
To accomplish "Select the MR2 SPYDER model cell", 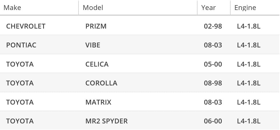I will coord(106,121).
